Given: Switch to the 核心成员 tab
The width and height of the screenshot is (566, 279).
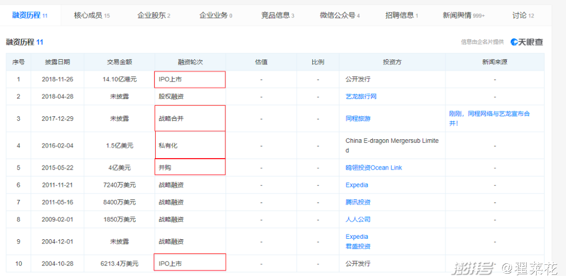Looking at the screenshot, I should pos(92,15).
